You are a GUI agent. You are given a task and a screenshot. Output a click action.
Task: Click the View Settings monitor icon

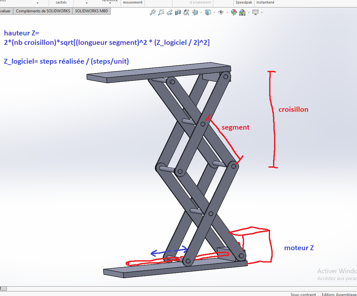pyautogui.click(x=255, y=12)
